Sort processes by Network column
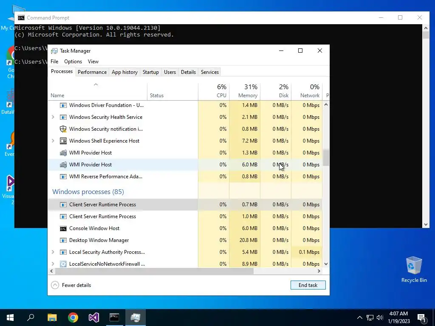 [x=307, y=92]
